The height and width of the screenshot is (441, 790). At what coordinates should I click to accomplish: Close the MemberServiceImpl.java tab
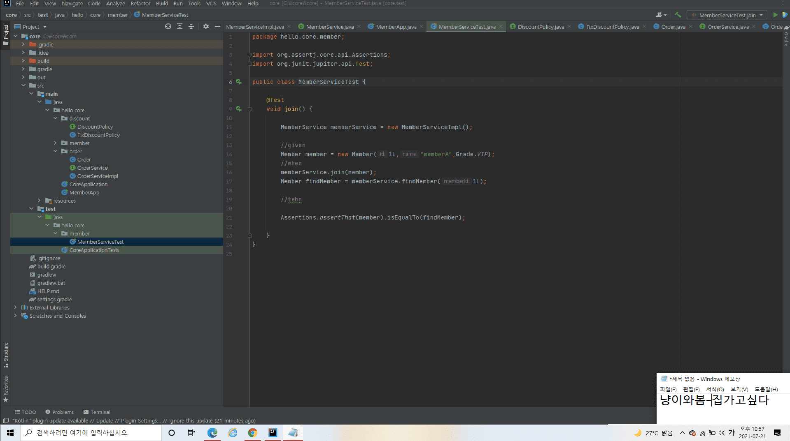coord(289,27)
